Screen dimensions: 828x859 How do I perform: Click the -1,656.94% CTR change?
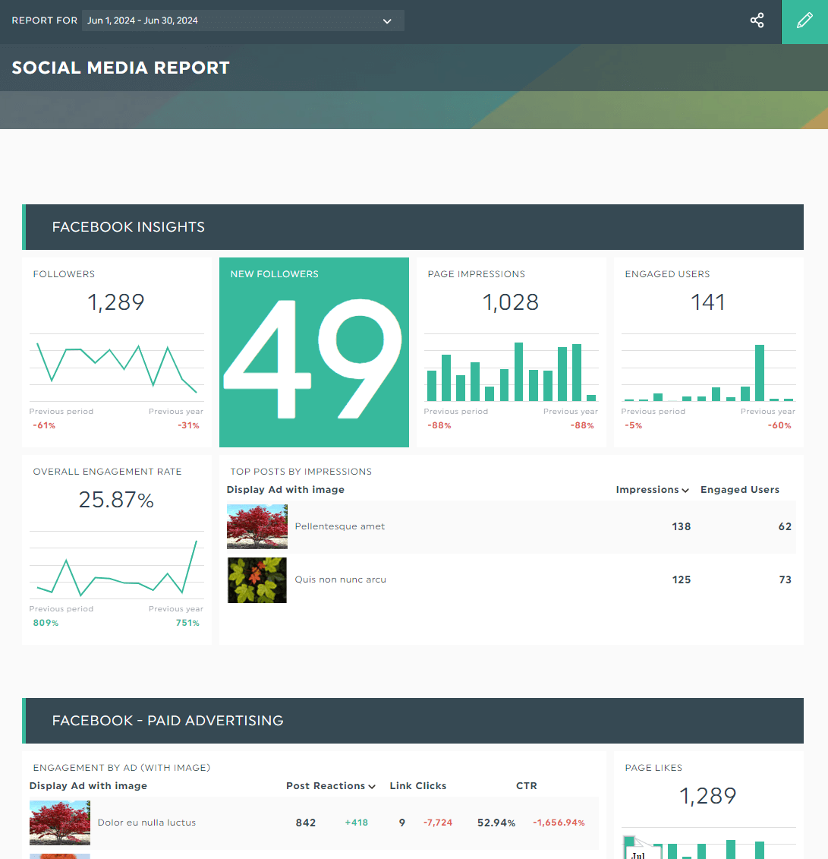pyautogui.click(x=559, y=823)
